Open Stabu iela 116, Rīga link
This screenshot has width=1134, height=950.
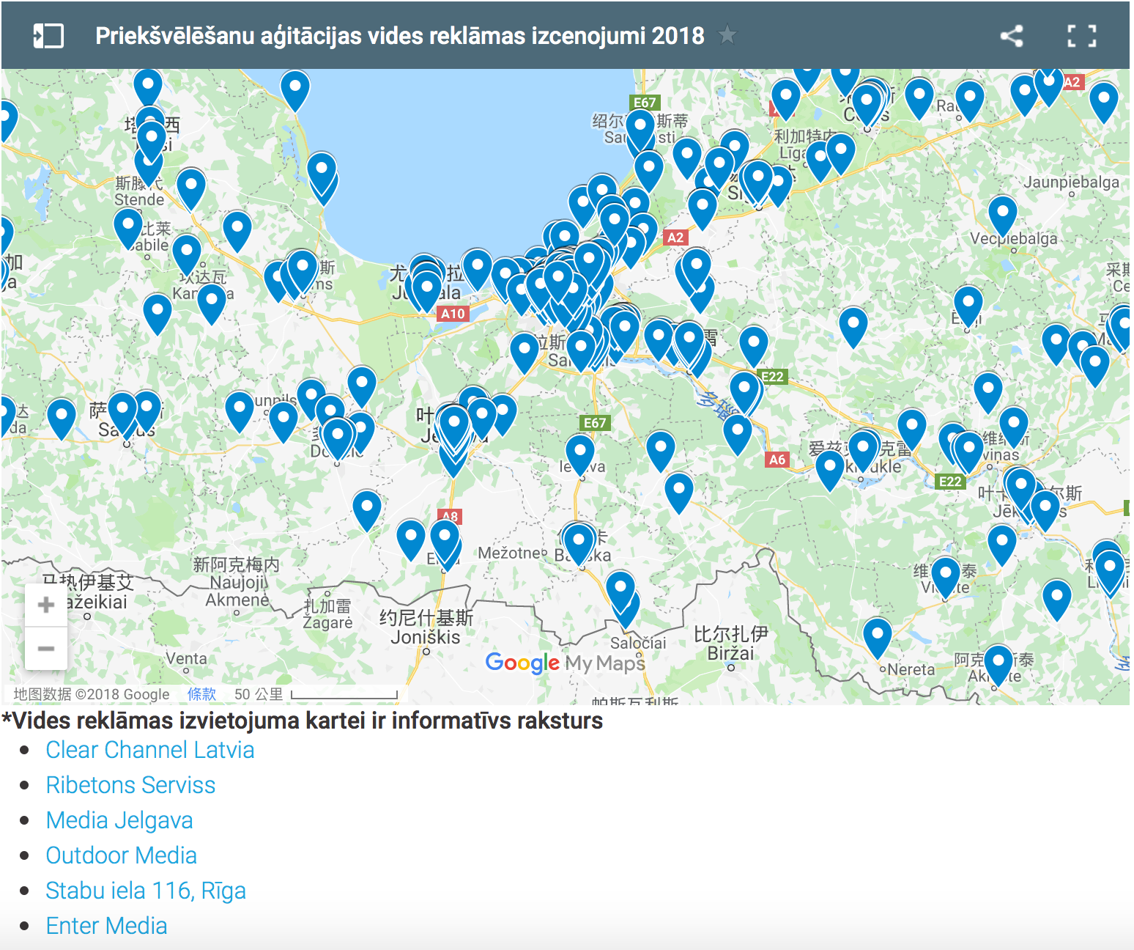point(146,891)
